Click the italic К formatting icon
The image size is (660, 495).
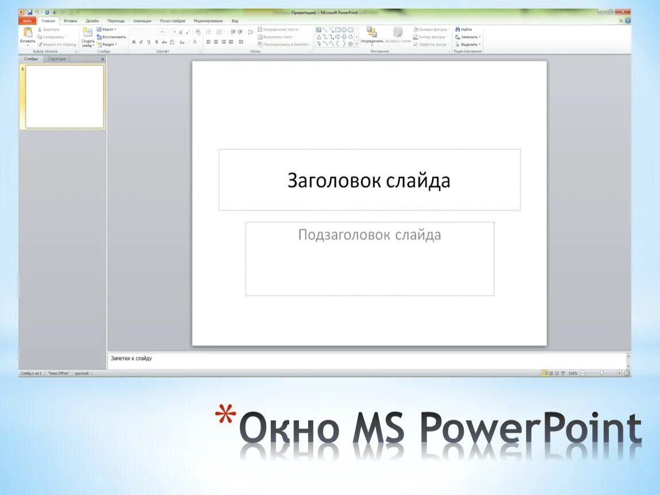coord(141,42)
